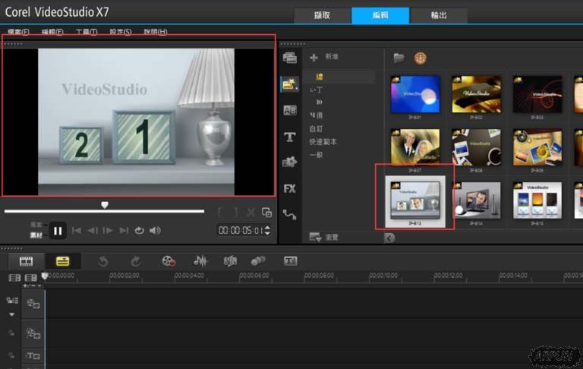Open the Sound Mixer waveform icon

200,260
